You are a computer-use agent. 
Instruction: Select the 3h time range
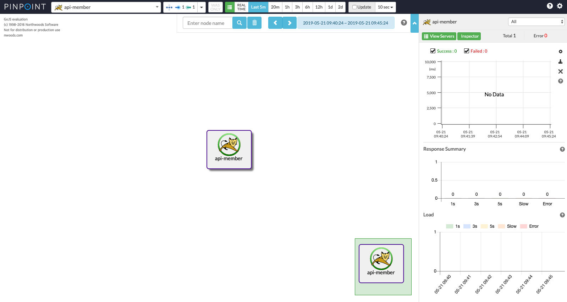click(x=297, y=7)
